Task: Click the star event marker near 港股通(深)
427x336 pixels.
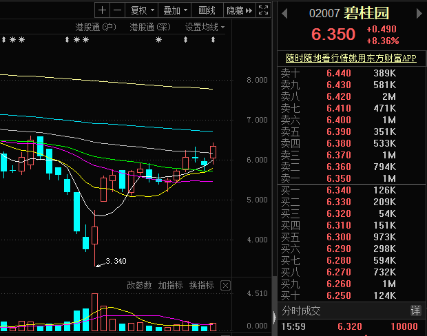Action: pos(159,40)
